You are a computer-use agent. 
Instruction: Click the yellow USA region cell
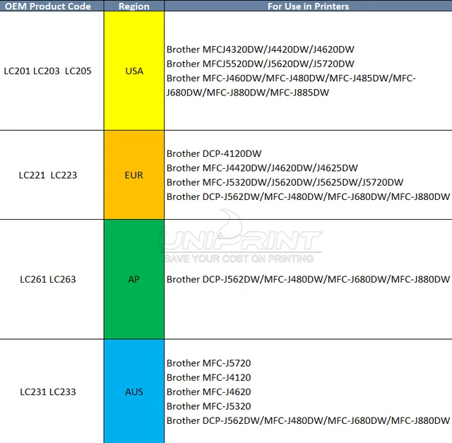pyautogui.click(x=134, y=71)
